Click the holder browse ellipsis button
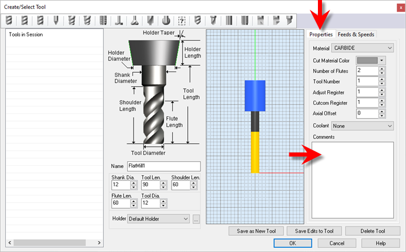The height and width of the screenshot is (252, 406). point(196,219)
